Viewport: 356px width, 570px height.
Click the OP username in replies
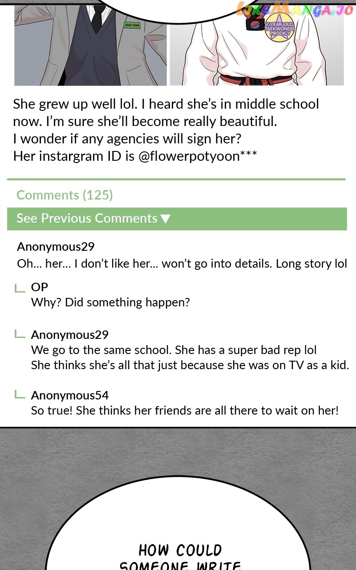coord(40,287)
